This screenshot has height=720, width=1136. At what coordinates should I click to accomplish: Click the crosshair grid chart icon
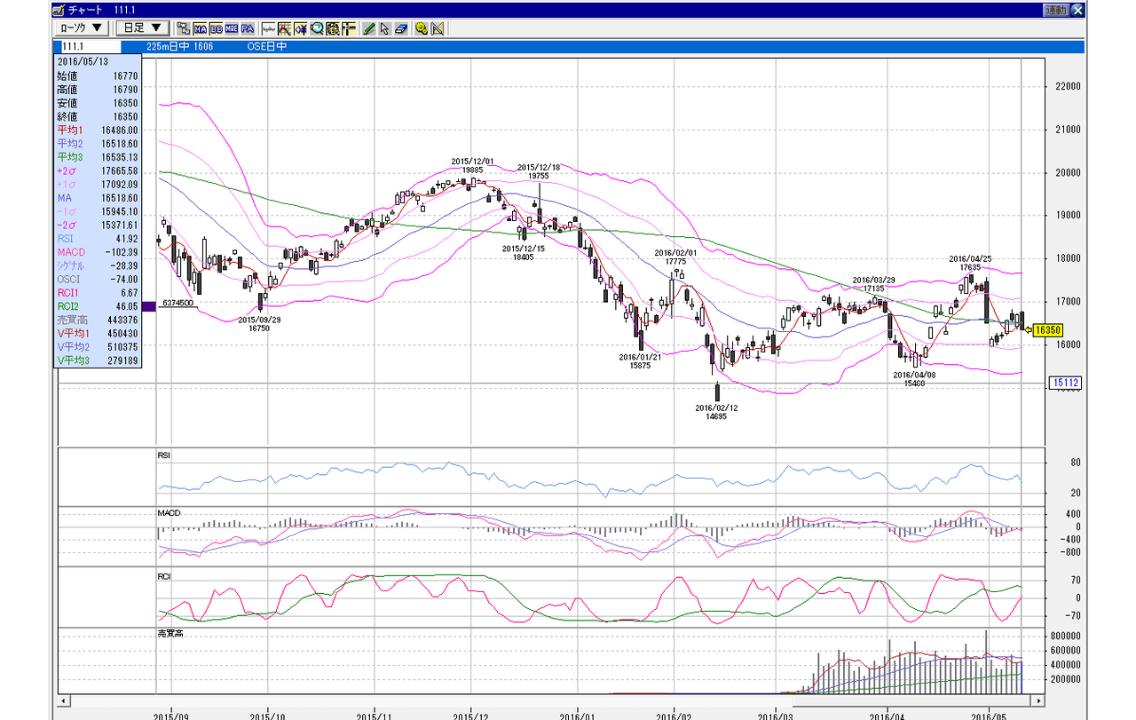[285, 28]
